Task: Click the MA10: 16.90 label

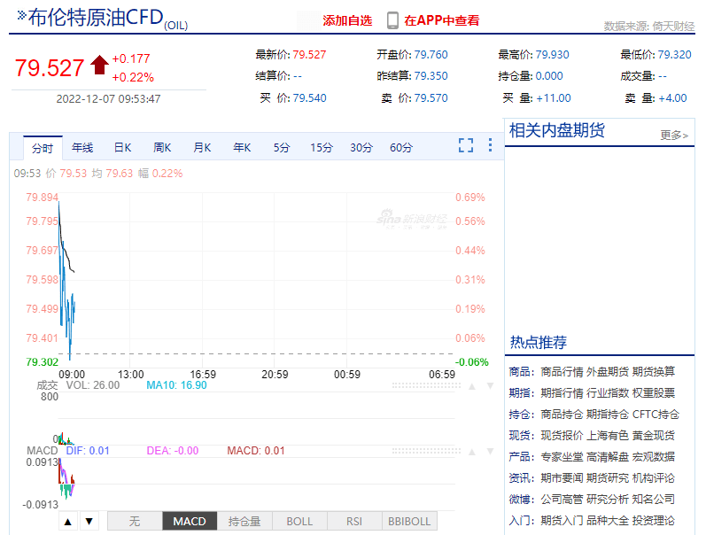Action: click(176, 385)
